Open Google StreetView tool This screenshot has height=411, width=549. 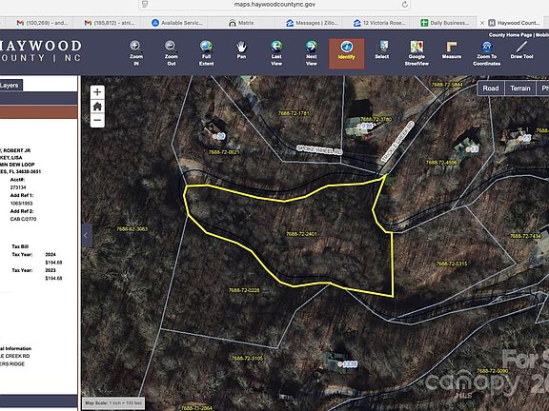tap(417, 53)
